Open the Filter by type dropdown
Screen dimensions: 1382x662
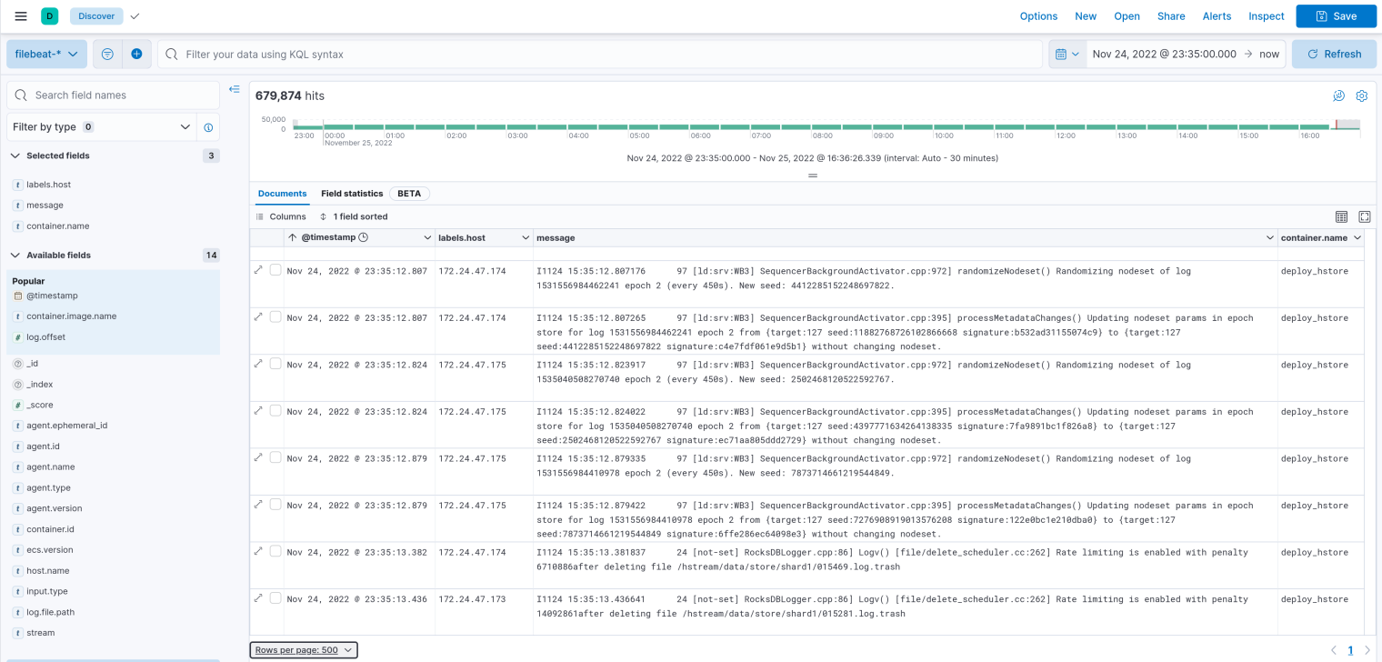pyautogui.click(x=100, y=126)
